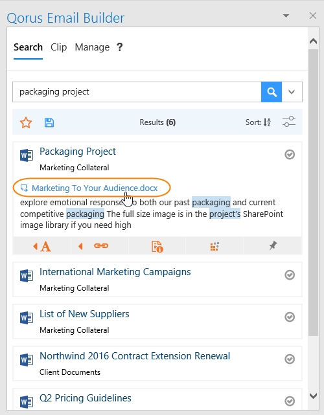Viewport: 324px width, 415px height.
Task: Click Word icon beside Northwind 2016 Contract
Action: point(27,360)
